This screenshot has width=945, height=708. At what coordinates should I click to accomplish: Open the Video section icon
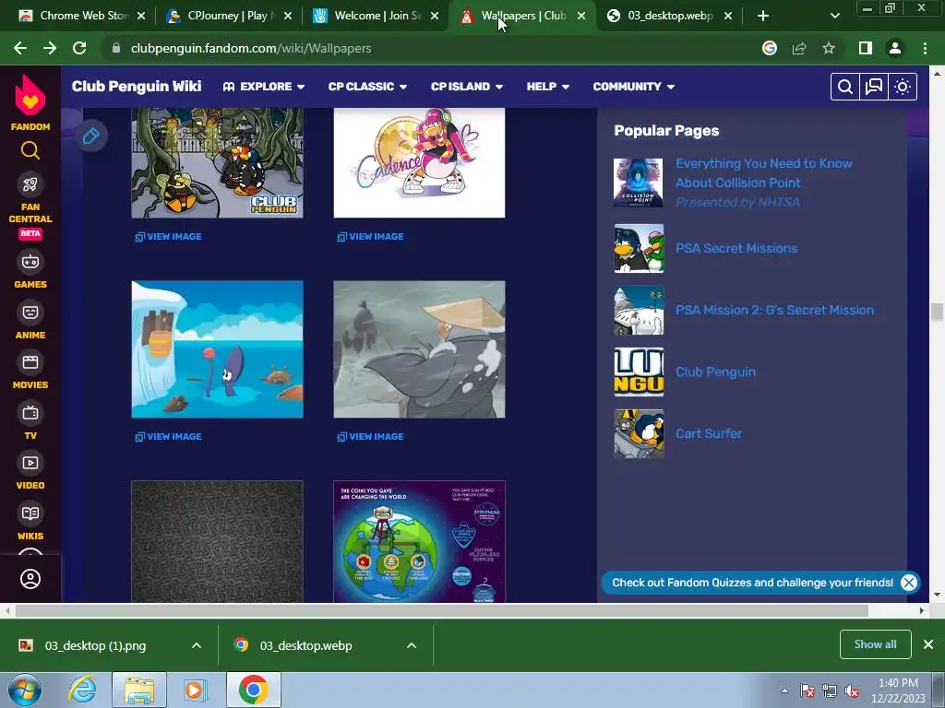30,463
